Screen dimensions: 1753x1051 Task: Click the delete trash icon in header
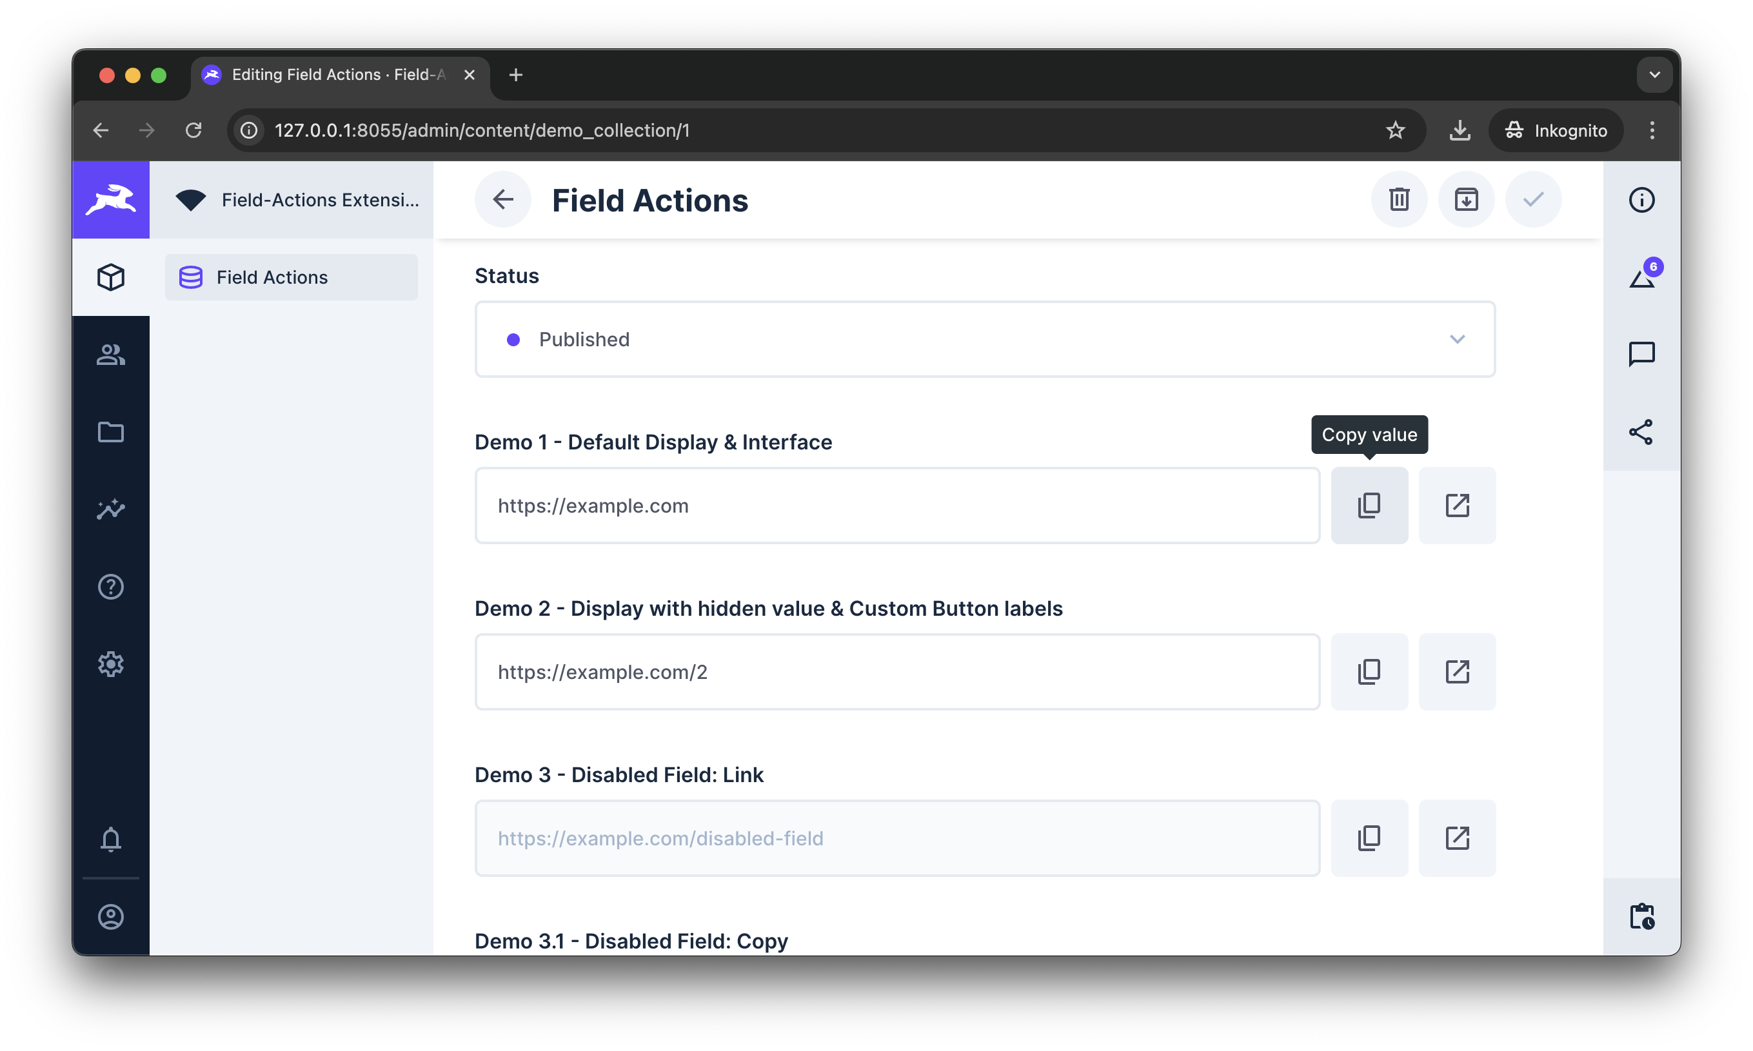point(1399,200)
